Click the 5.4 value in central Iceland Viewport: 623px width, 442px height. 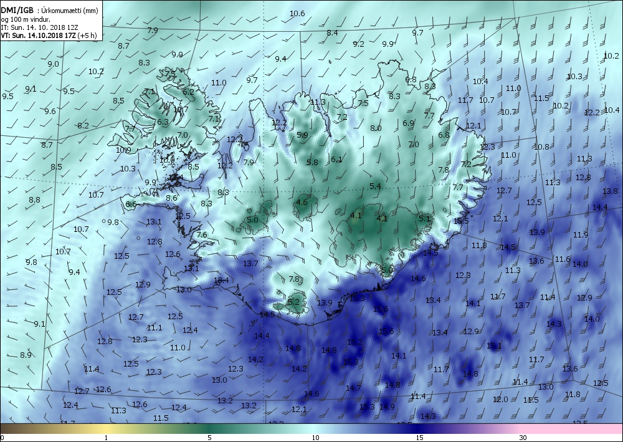click(x=375, y=186)
